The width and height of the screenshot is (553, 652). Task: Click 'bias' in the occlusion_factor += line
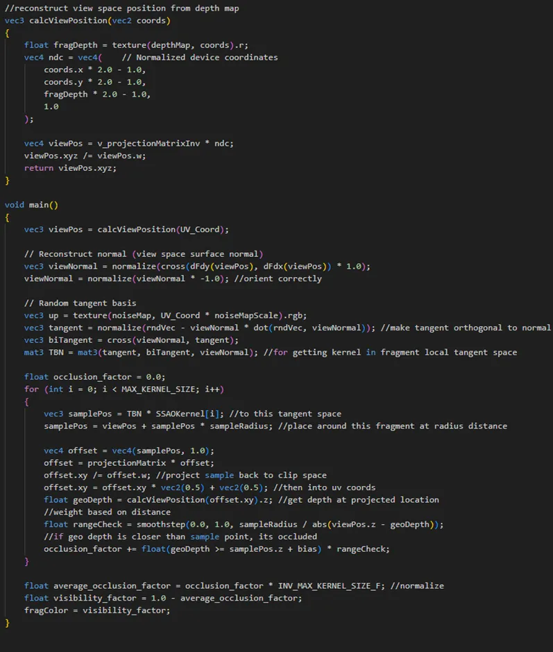(x=307, y=549)
